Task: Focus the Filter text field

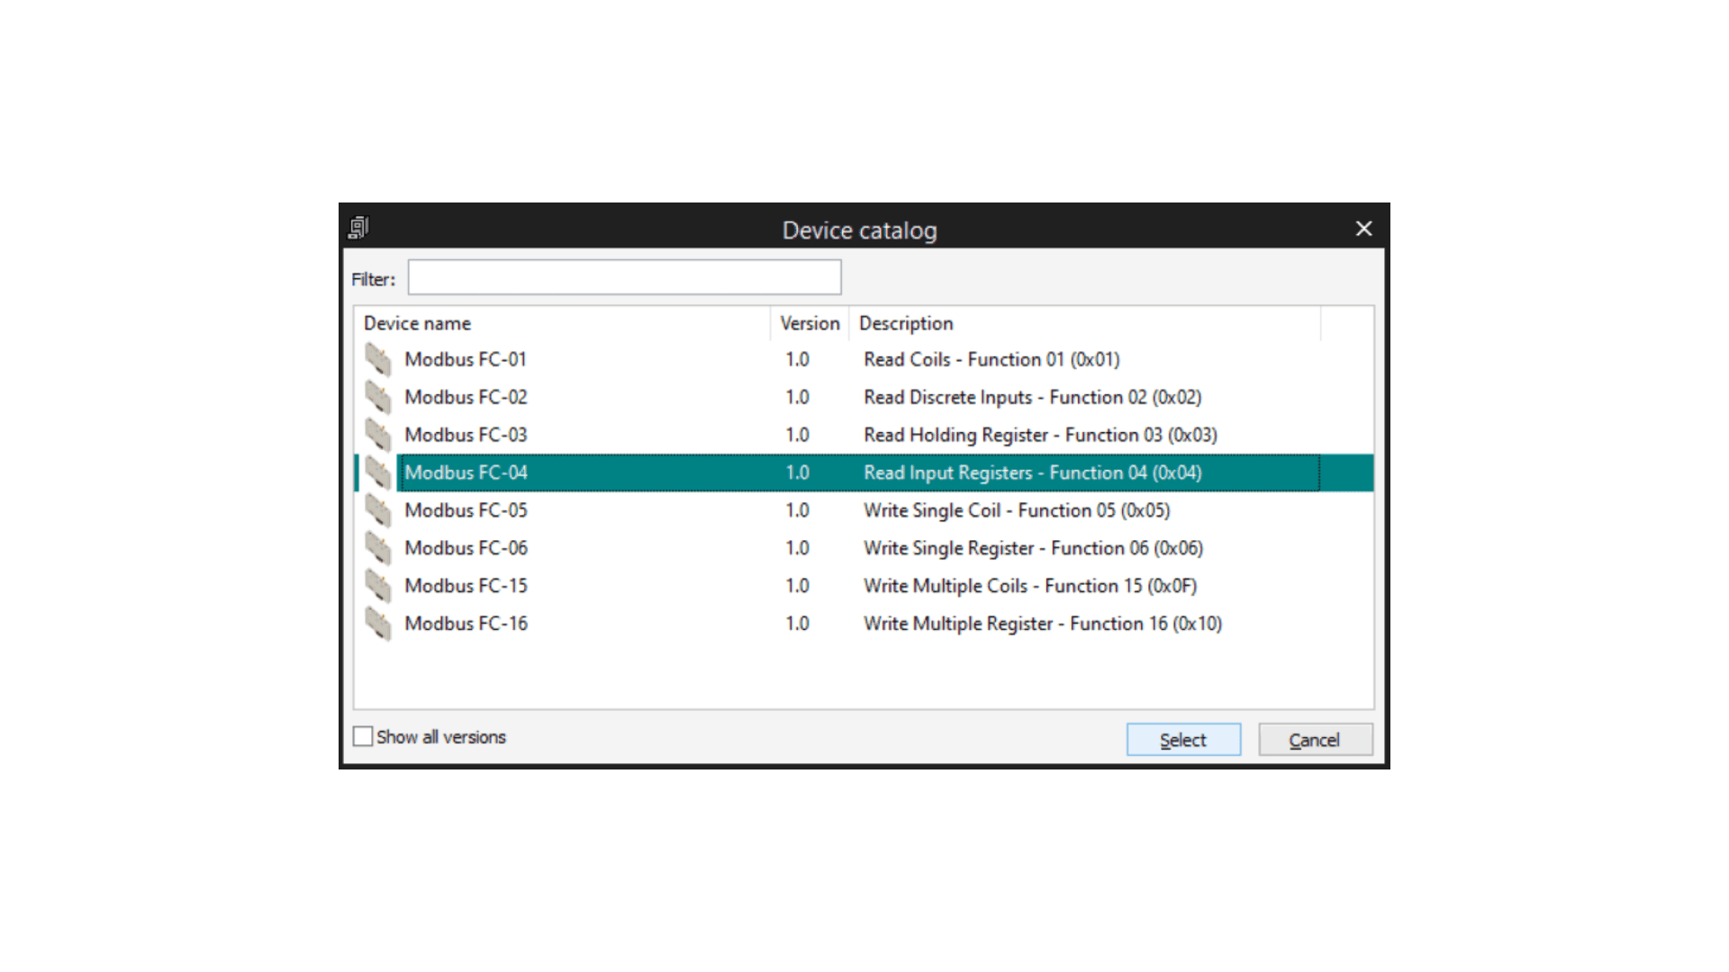Action: 624,277
